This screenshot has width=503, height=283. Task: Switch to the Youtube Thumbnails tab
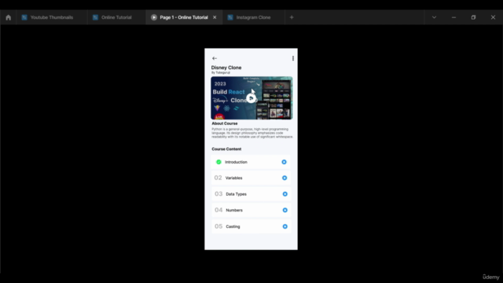click(51, 17)
